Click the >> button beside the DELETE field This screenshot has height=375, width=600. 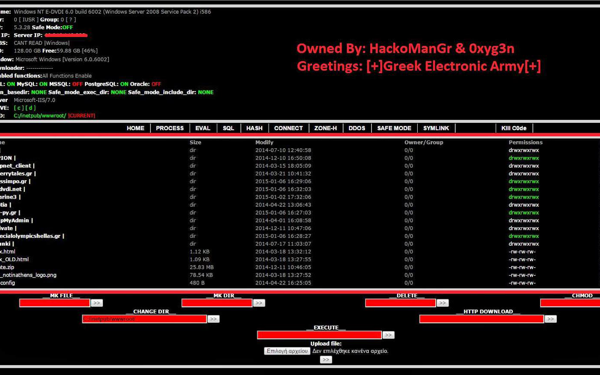(443, 303)
